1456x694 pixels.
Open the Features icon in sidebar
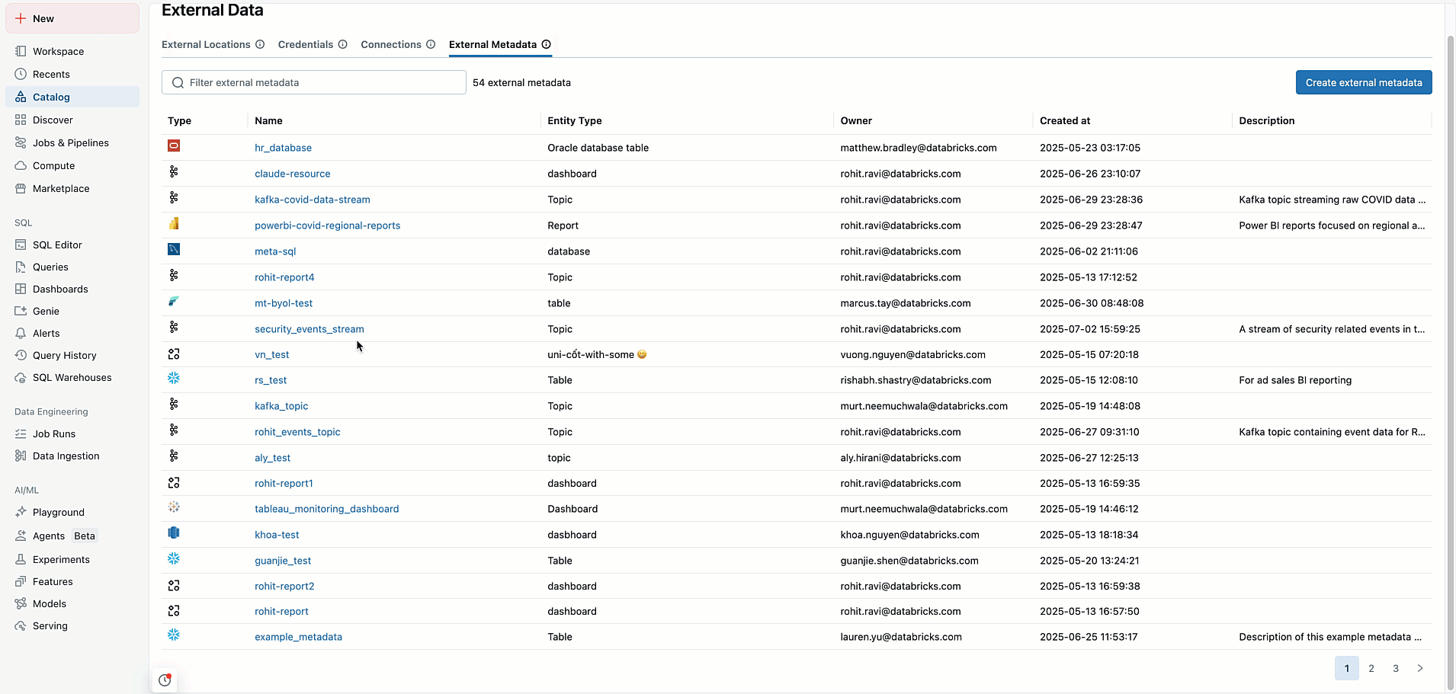(21, 581)
